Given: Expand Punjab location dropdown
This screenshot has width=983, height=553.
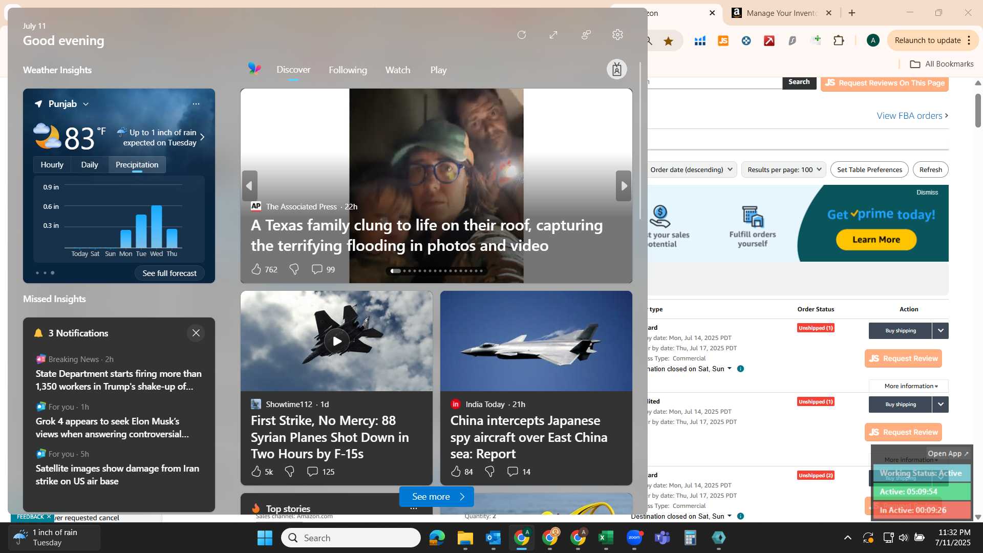Looking at the screenshot, I should pyautogui.click(x=86, y=104).
